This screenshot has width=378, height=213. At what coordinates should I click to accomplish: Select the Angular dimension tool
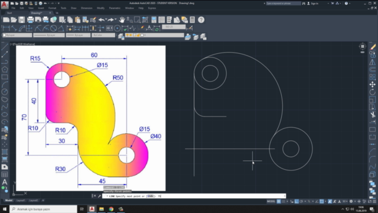pos(61,28)
